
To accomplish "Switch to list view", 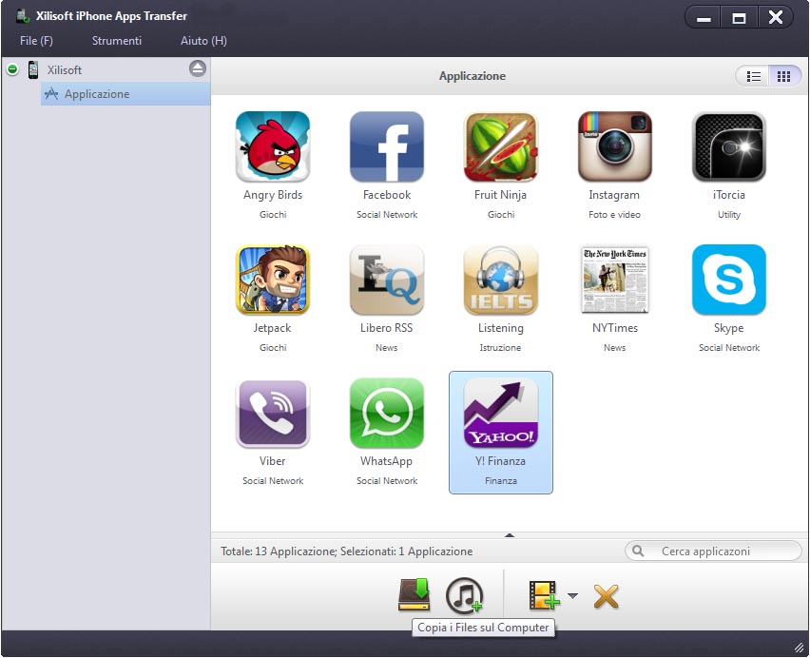I will (x=754, y=76).
